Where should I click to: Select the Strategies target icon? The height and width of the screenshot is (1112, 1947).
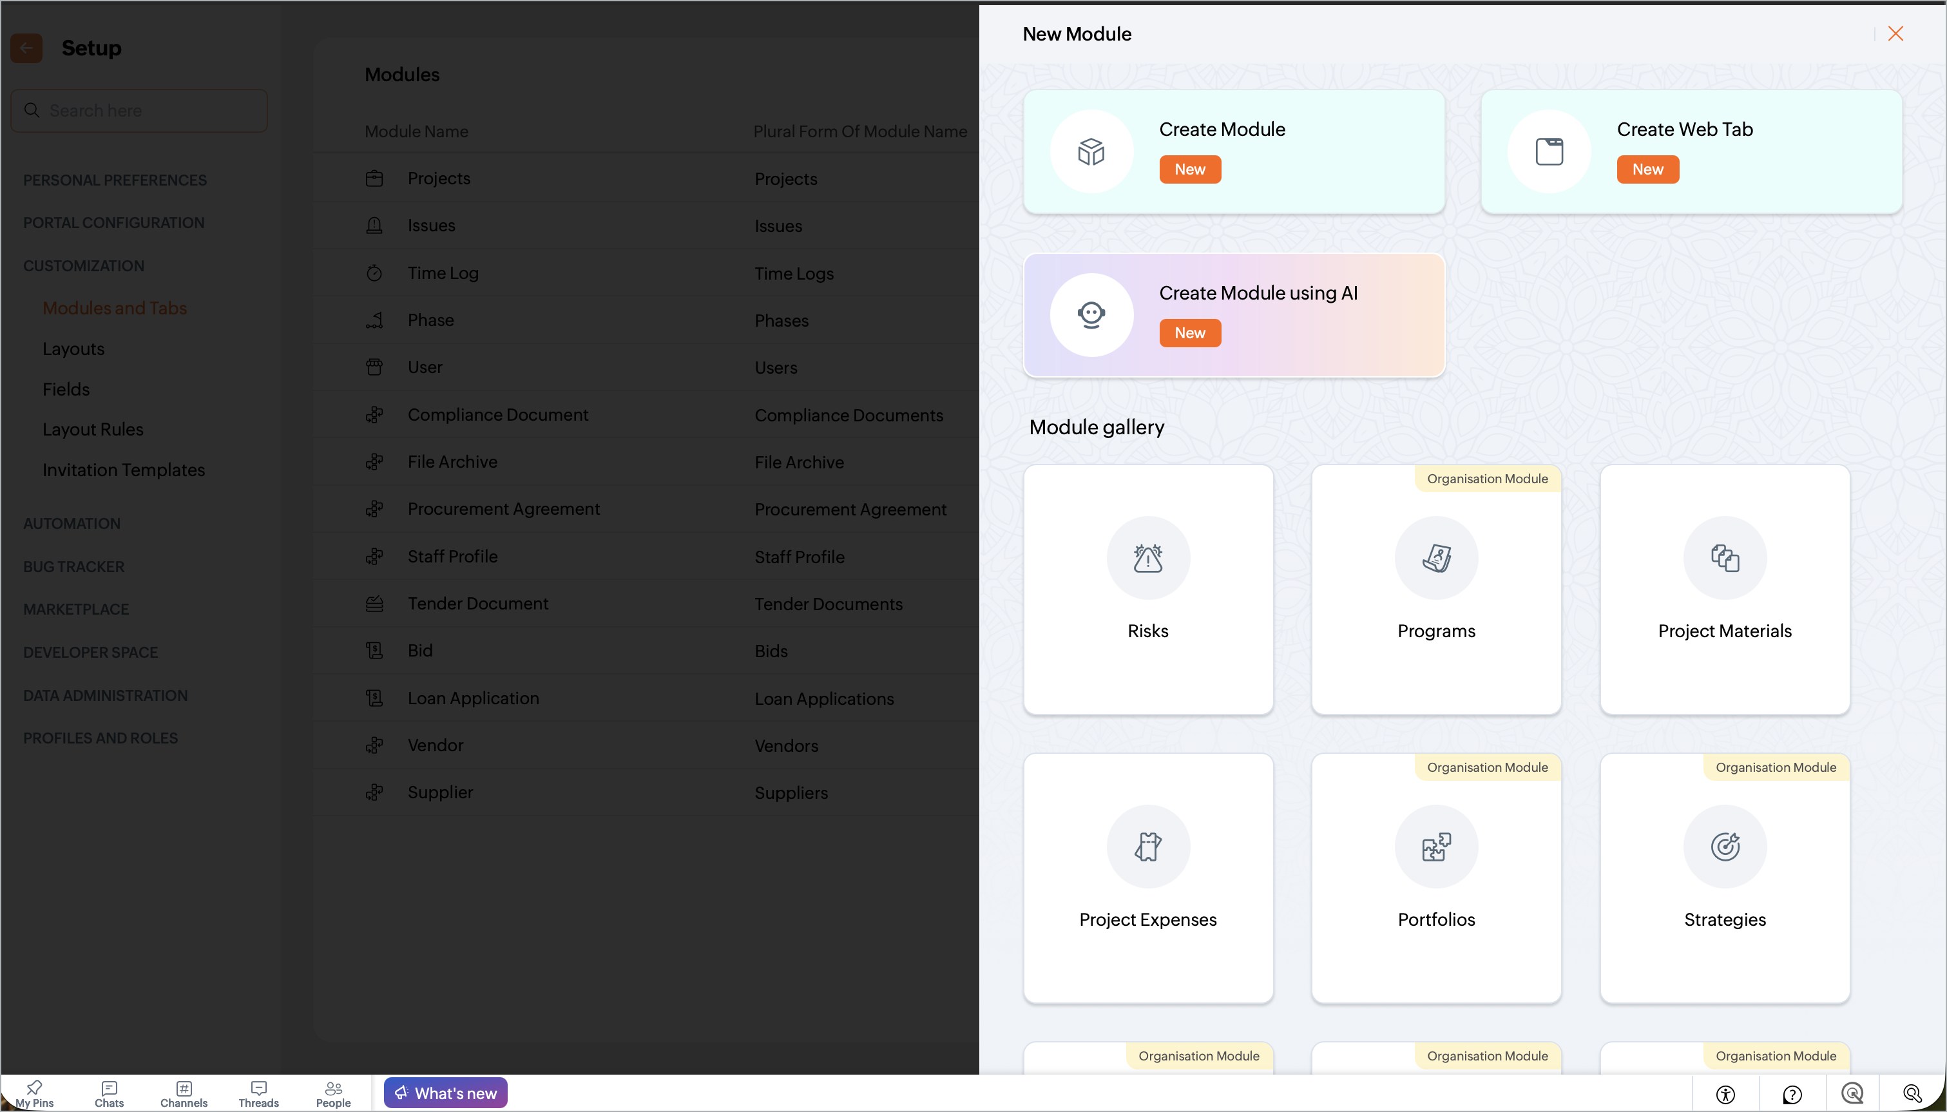pyautogui.click(x=1725, y=847)
